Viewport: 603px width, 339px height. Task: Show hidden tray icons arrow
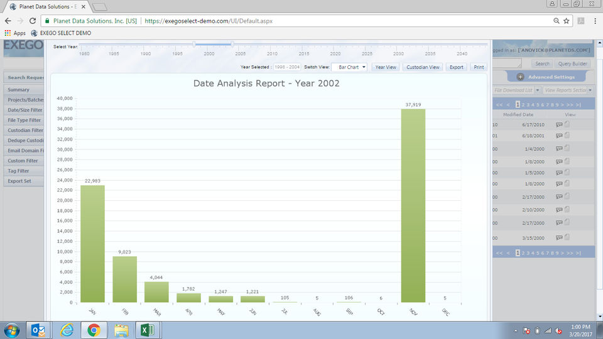point(516,331)
